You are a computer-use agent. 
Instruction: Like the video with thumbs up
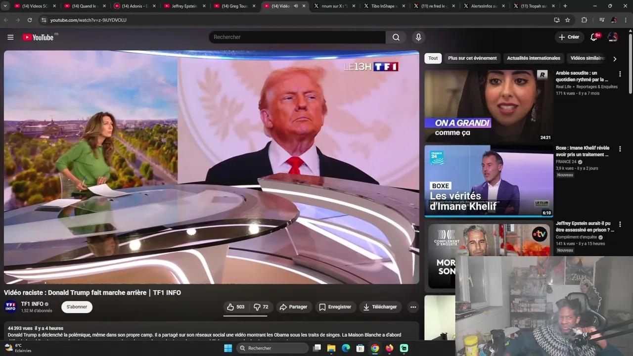click(x=235, y=307)
